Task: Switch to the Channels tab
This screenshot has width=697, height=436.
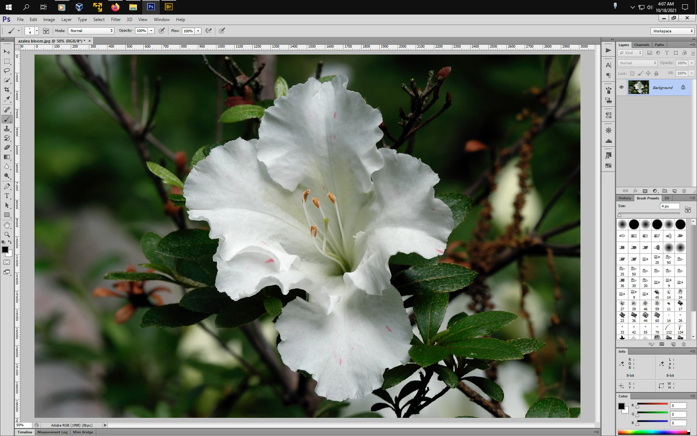Action: (x=641, y=45)
